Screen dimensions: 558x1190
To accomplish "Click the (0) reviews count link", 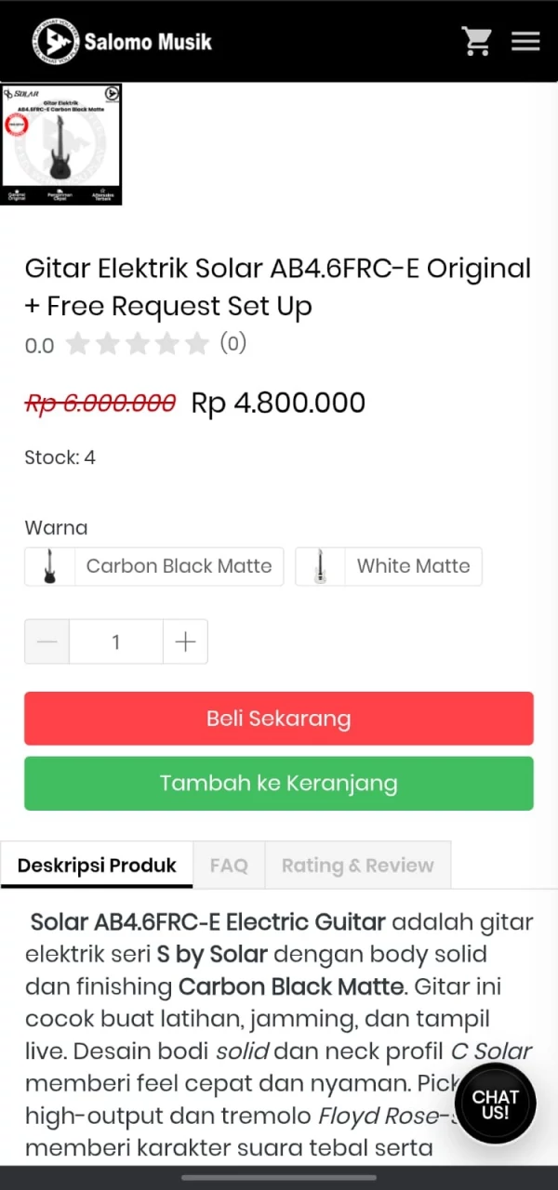I will (x=233, y=344).
